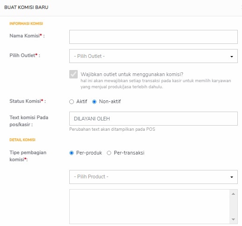Screen dimensions: 242x226
Task: Click the DETAIL KOMISI section heading
Action: 22,140
